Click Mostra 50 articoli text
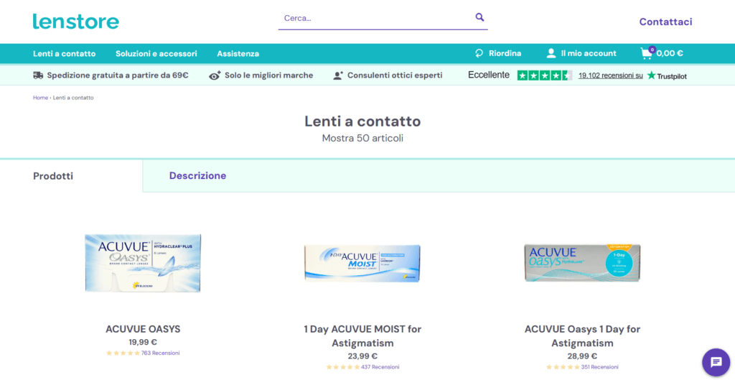This screenshot has width=735, height=380. coord(362,139)
